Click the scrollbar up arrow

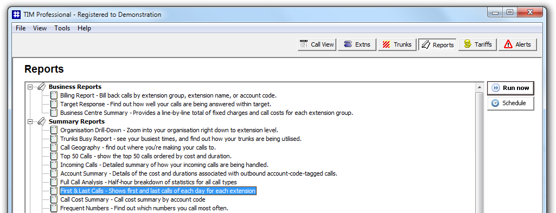pyautogui.click(x=479, y=87)
